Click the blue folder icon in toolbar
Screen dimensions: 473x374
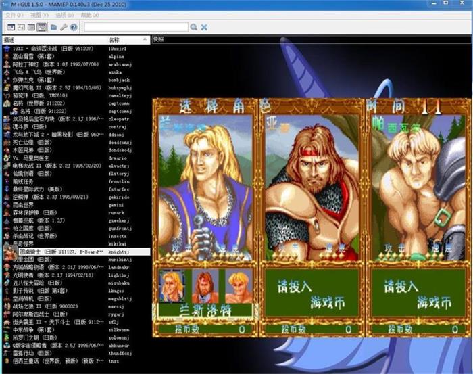tap(53, 27)
